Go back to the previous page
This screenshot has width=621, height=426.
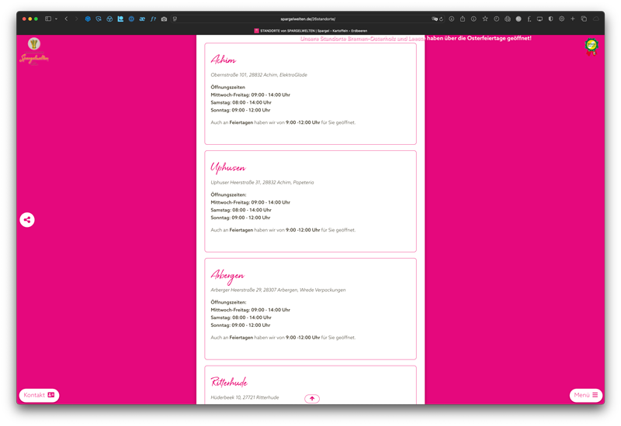tap(66, 19)
